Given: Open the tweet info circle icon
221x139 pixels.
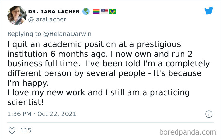Looking at the screenshot, I should click(209, 114).
